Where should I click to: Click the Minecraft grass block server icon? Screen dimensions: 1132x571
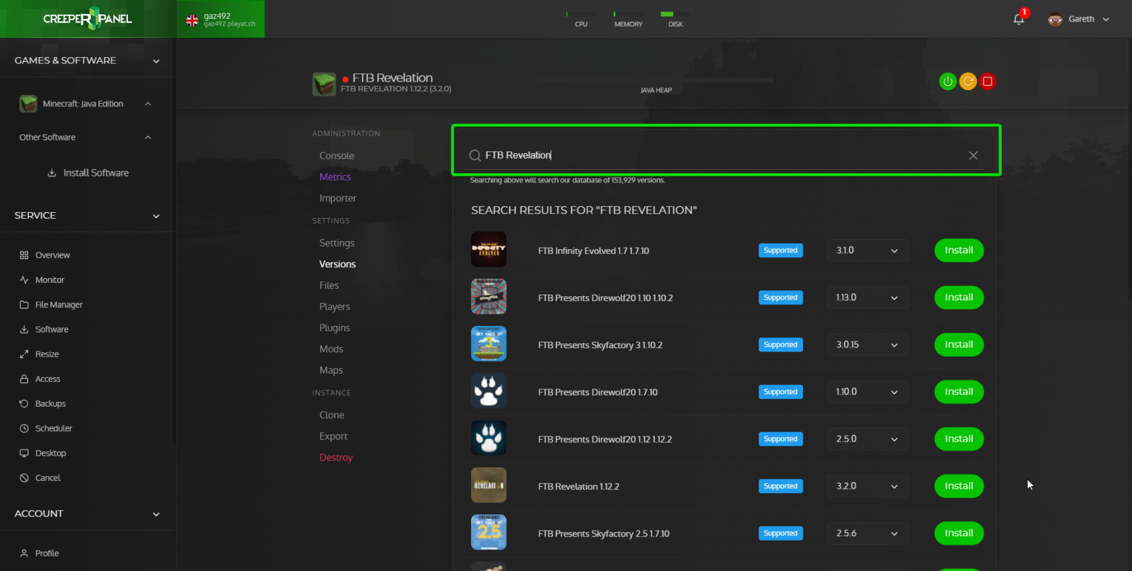[x=324, y=84]
